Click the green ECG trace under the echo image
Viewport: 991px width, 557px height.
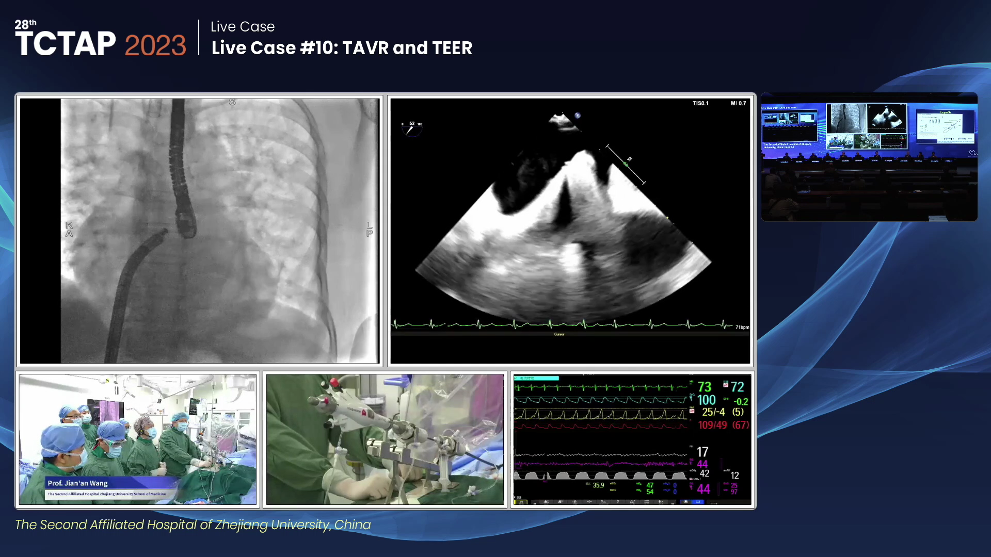click(x=562, y=324)
